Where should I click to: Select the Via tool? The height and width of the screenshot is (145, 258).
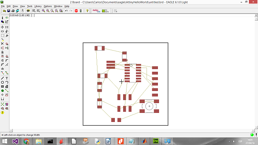coord(3,91)
